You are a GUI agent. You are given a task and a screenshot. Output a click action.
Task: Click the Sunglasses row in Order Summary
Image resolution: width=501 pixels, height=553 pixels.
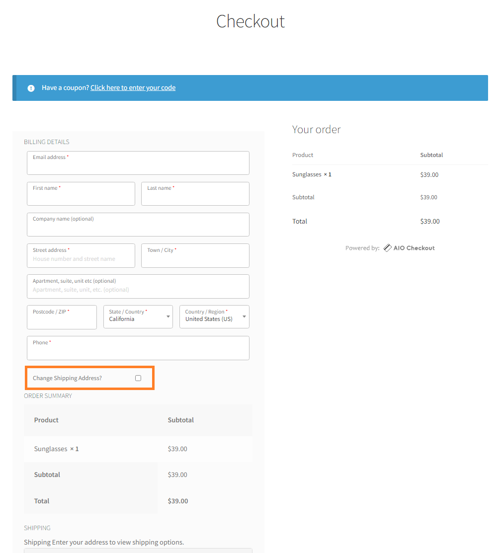pyautogui.click(x=138, y=449)
